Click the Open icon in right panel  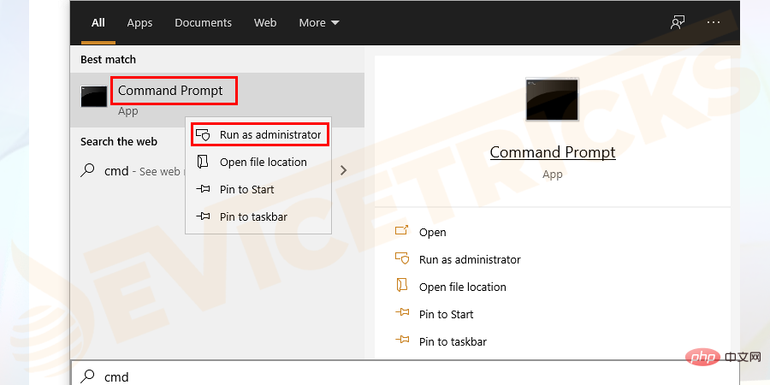401,232
